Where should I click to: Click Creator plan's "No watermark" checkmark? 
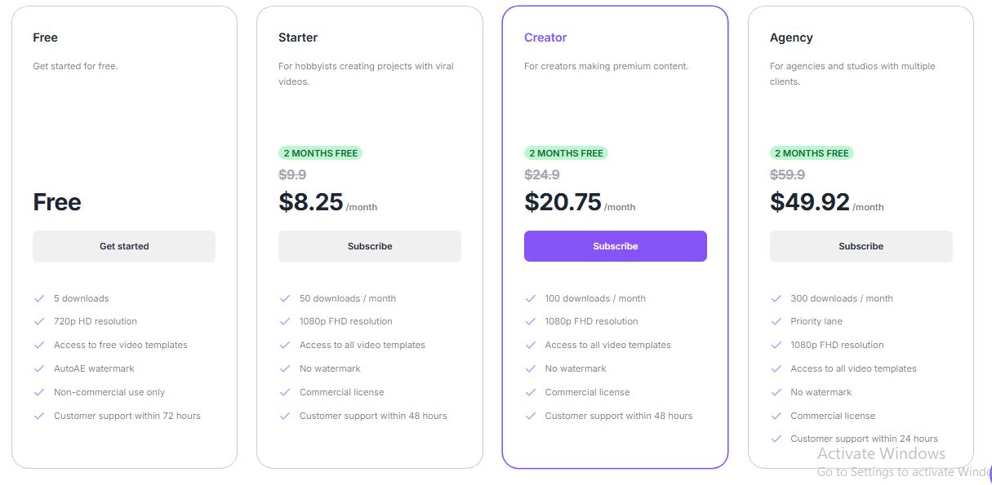tap(531, 368)
